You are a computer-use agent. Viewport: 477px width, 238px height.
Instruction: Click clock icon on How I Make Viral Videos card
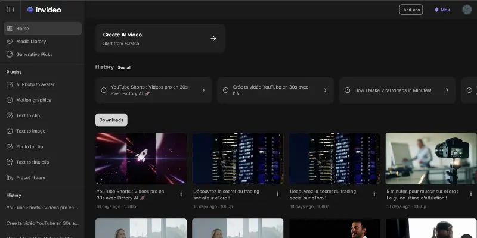pyautogui.click(x=348, y=90)
